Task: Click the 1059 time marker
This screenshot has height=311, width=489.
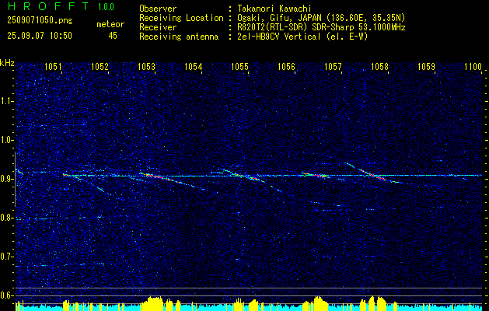Action: pyautogui.click(x=426, y=66)
